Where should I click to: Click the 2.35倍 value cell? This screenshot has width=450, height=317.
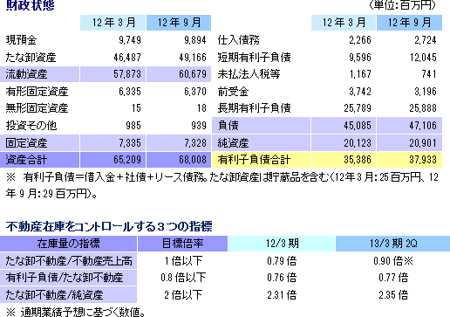[393, 295]
